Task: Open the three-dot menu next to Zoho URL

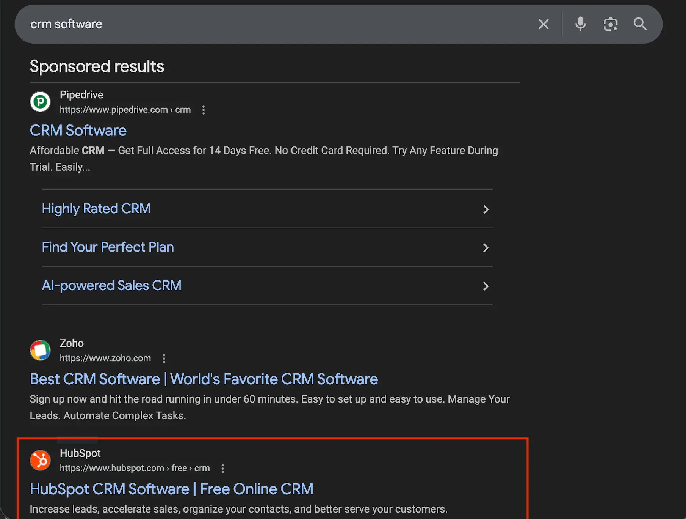Action: pyautogui.click(x=164, y=358)
